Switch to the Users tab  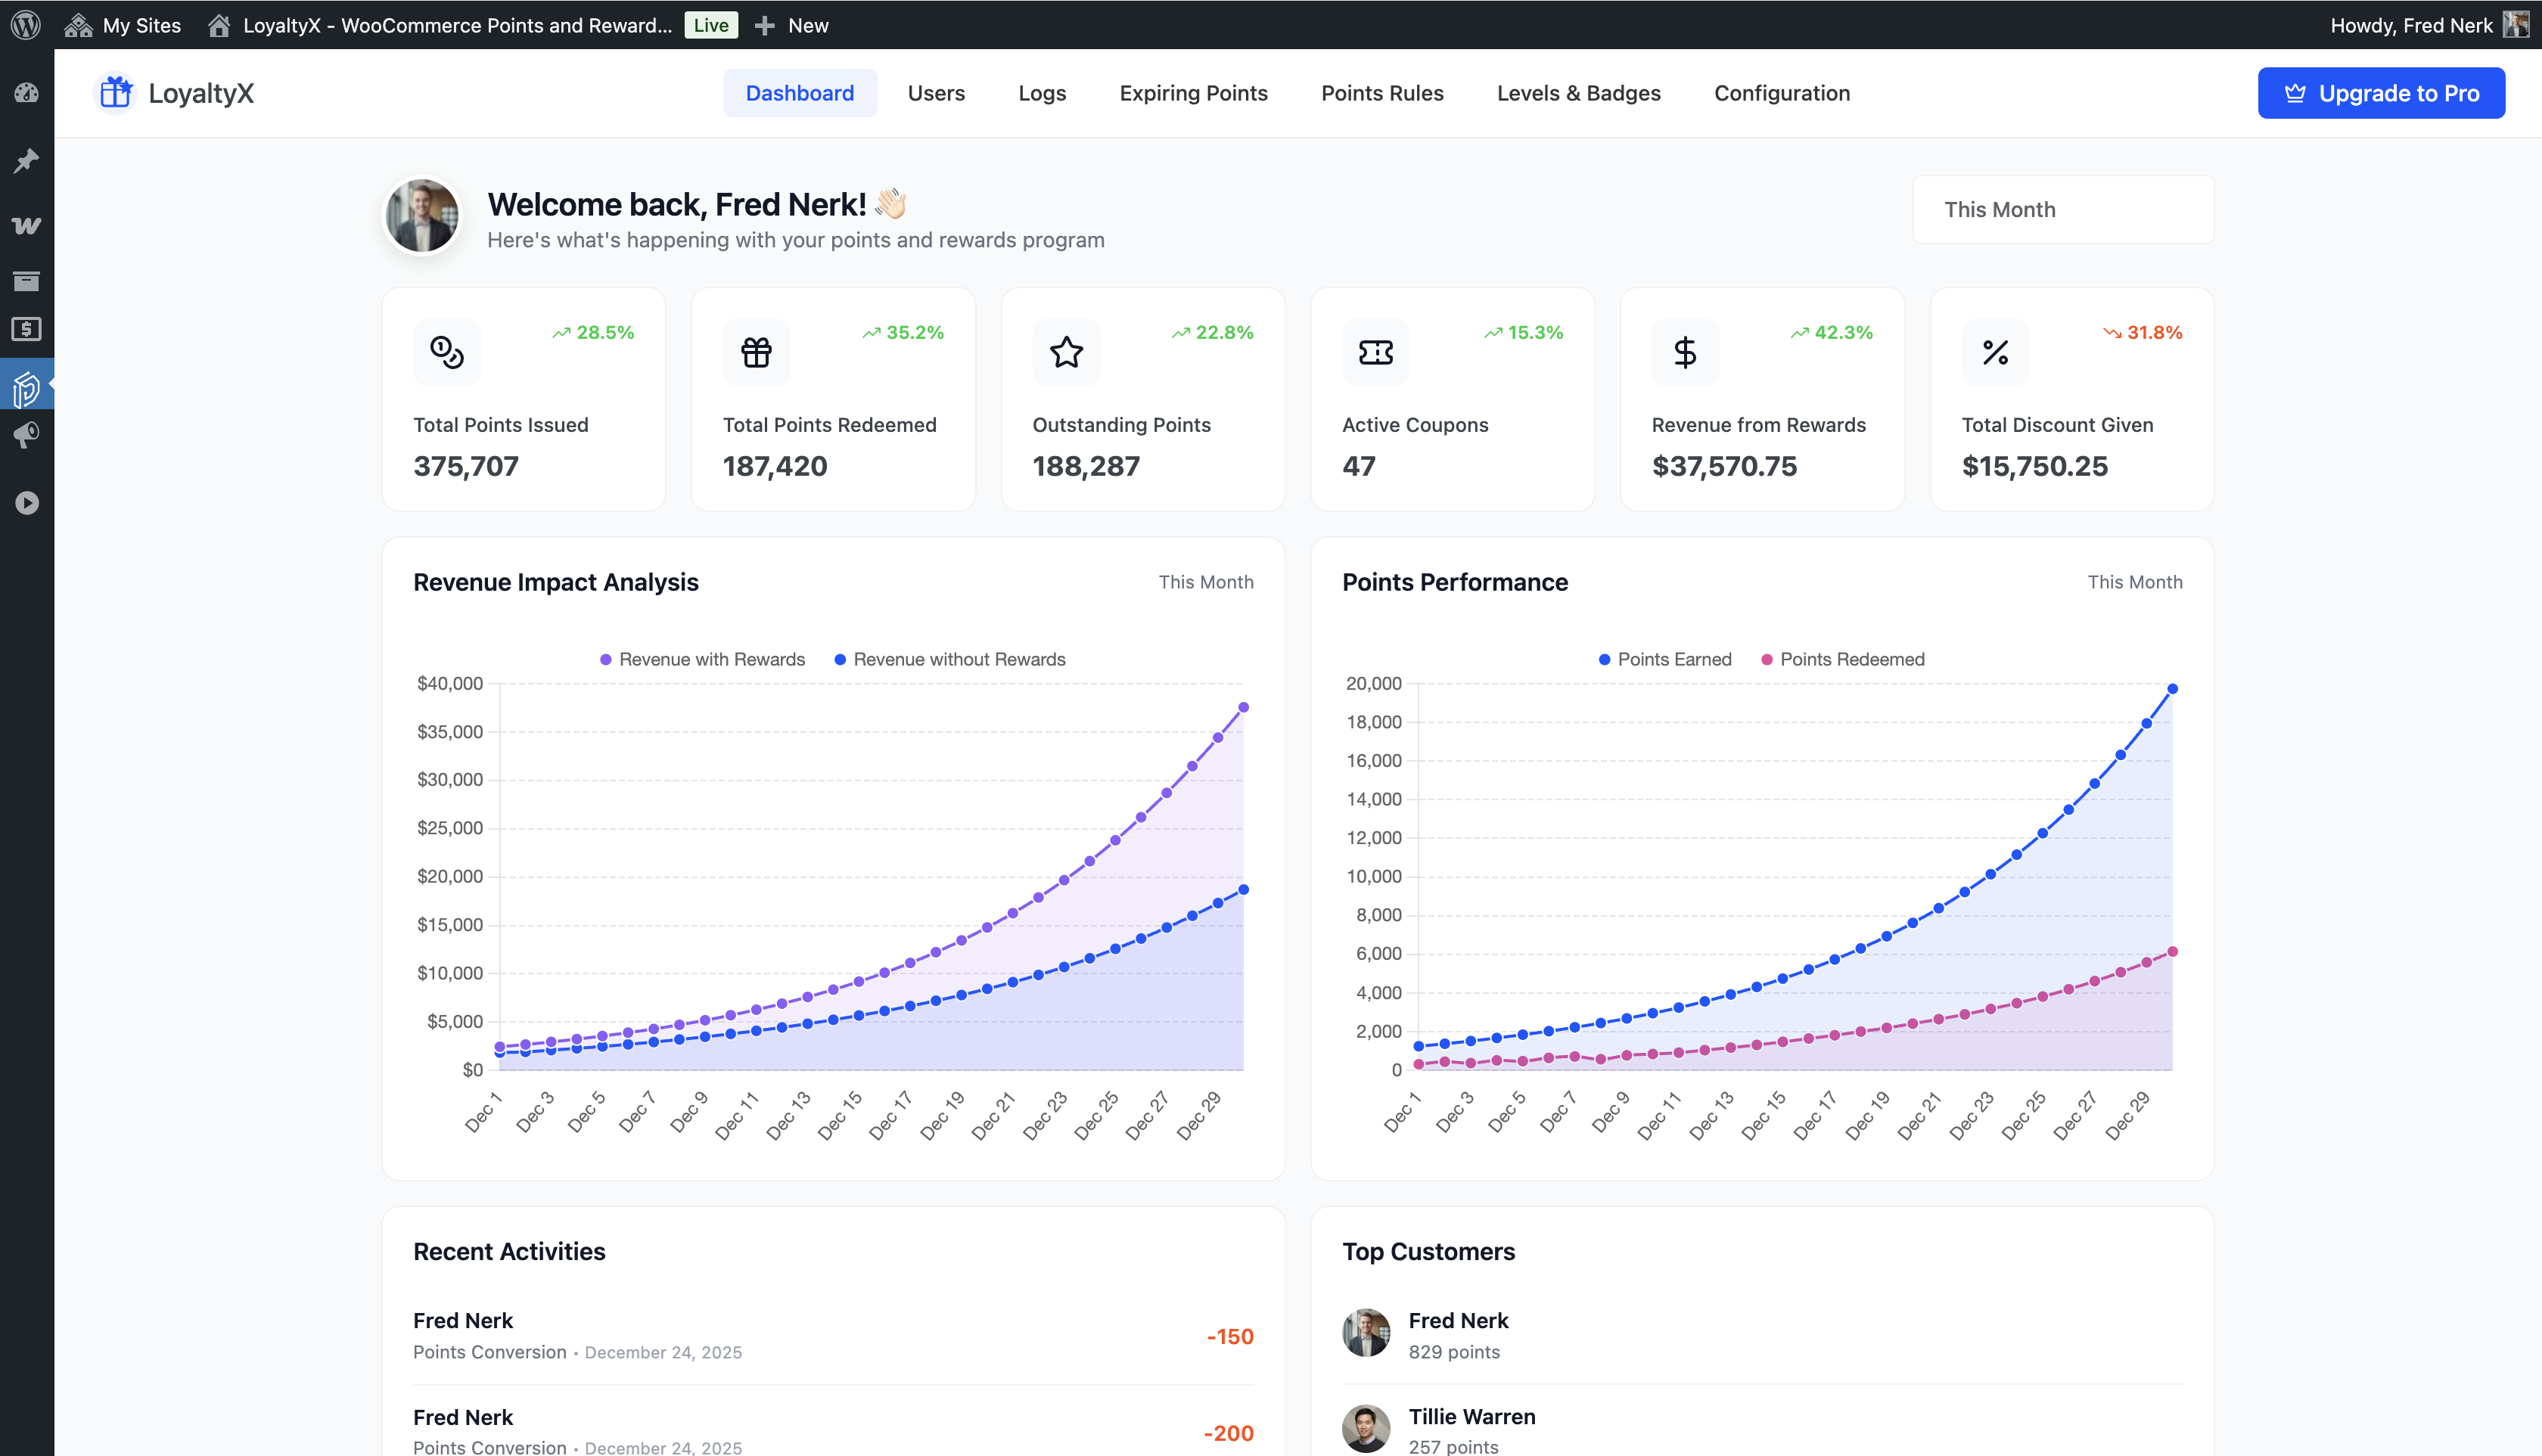(936, 93)
